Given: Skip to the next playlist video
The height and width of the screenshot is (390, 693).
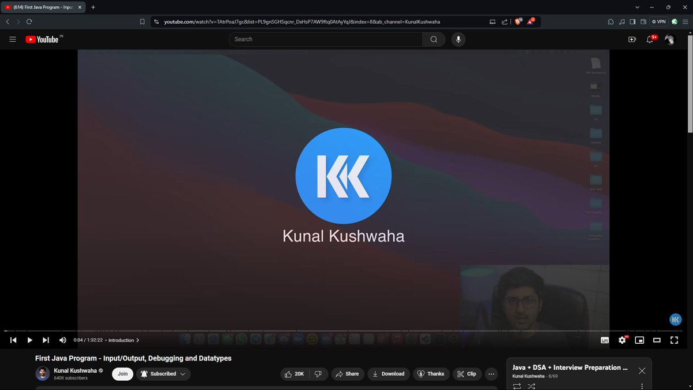Looking at the screenshot, I should click(46, 340).
